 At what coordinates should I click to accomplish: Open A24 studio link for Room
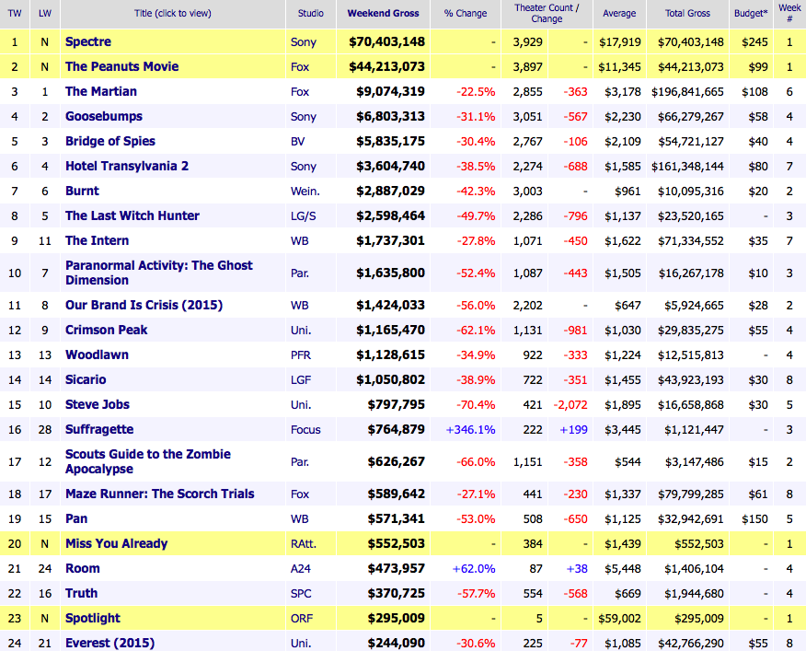301,569
